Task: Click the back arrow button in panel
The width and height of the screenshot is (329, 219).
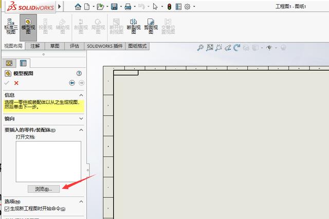Action: 72,83
